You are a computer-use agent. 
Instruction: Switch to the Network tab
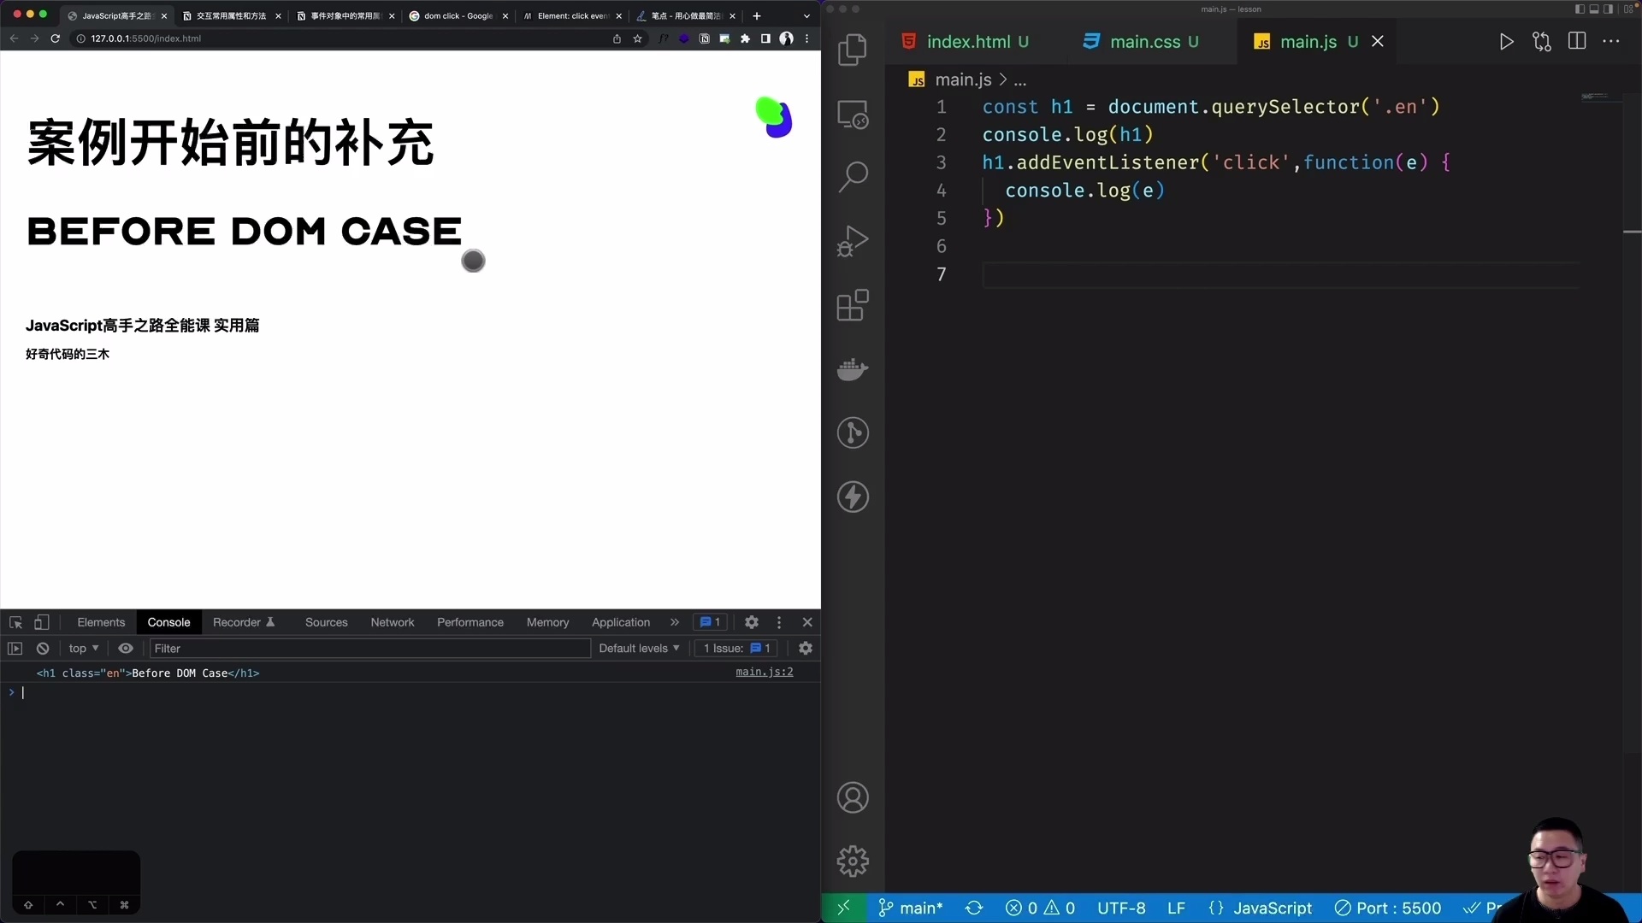pyautogui.click(x=393, y=622)
